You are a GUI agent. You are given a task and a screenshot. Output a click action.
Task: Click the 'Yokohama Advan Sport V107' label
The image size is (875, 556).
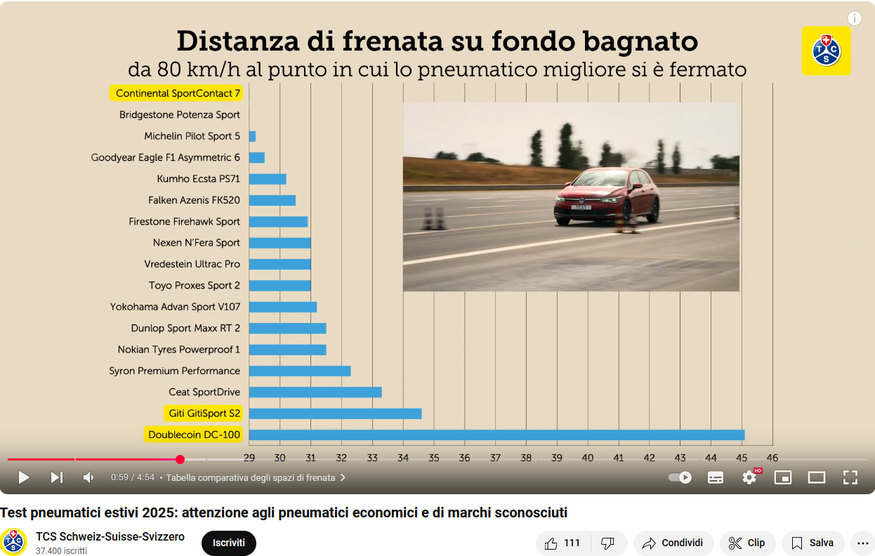(x=176, y=307)
